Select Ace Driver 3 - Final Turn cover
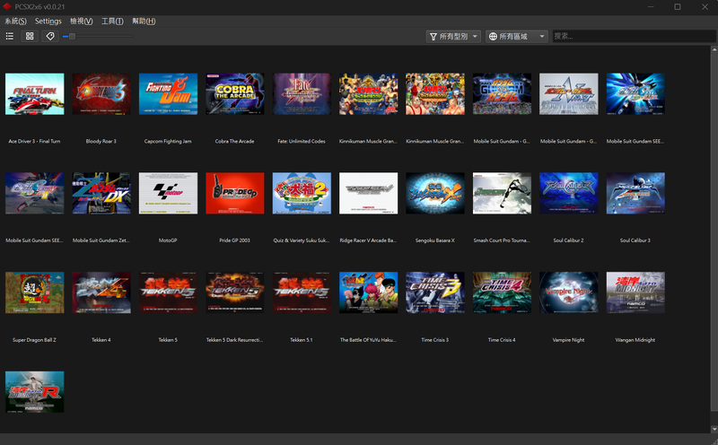Viewport: 718px width, 445px height. click(35, 94)
